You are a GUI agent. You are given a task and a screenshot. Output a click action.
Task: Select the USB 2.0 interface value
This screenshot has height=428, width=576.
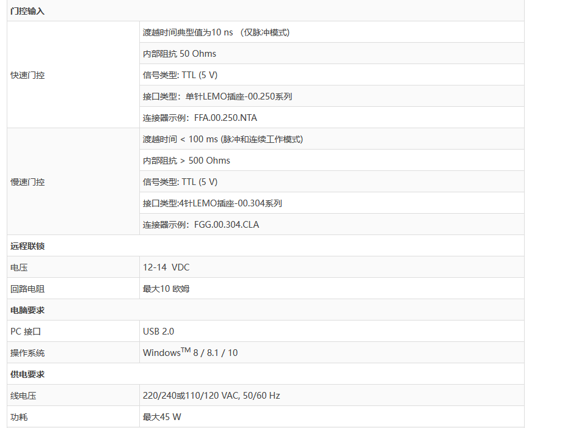(158, 332)
